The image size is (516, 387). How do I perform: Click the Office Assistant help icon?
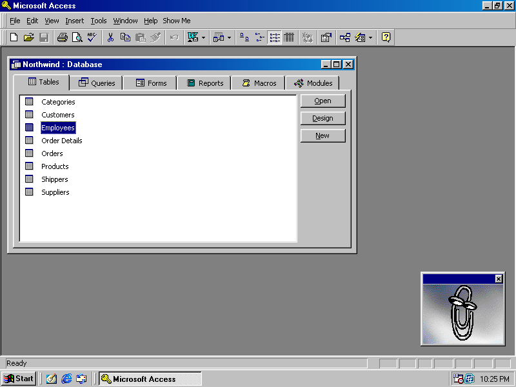pos(386,37)
